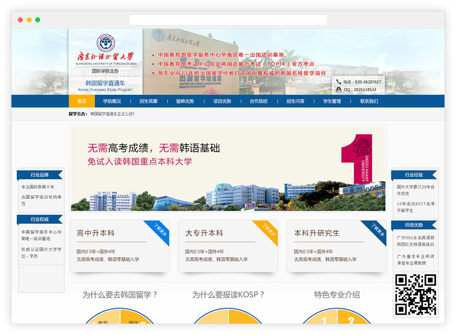Click the text 国内0.5年+国外4年 in 高中升本科 card
Viewport: 456px width, 335px height.
click(96, 252)
